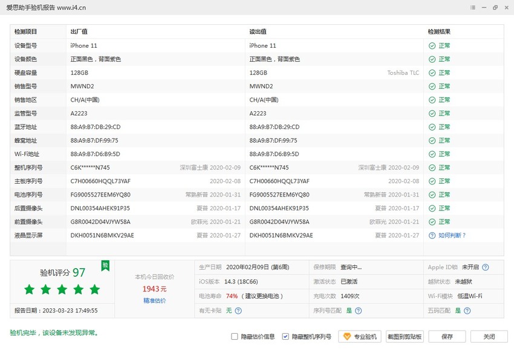
Task: Enable the 隐藏估价信息 checkbox
Action: (x=235, y=337)
